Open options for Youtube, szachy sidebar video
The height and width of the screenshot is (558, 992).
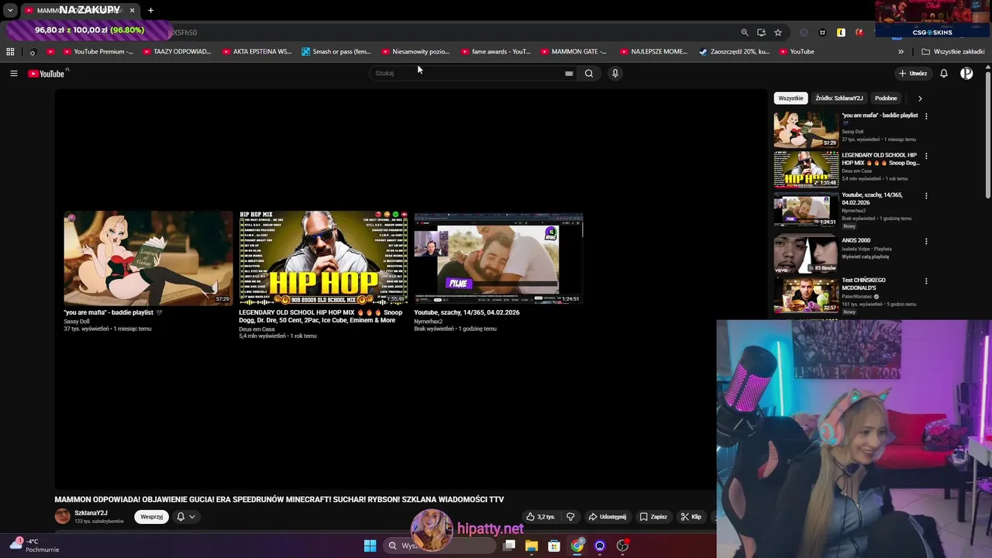click(x=926, y=196)
